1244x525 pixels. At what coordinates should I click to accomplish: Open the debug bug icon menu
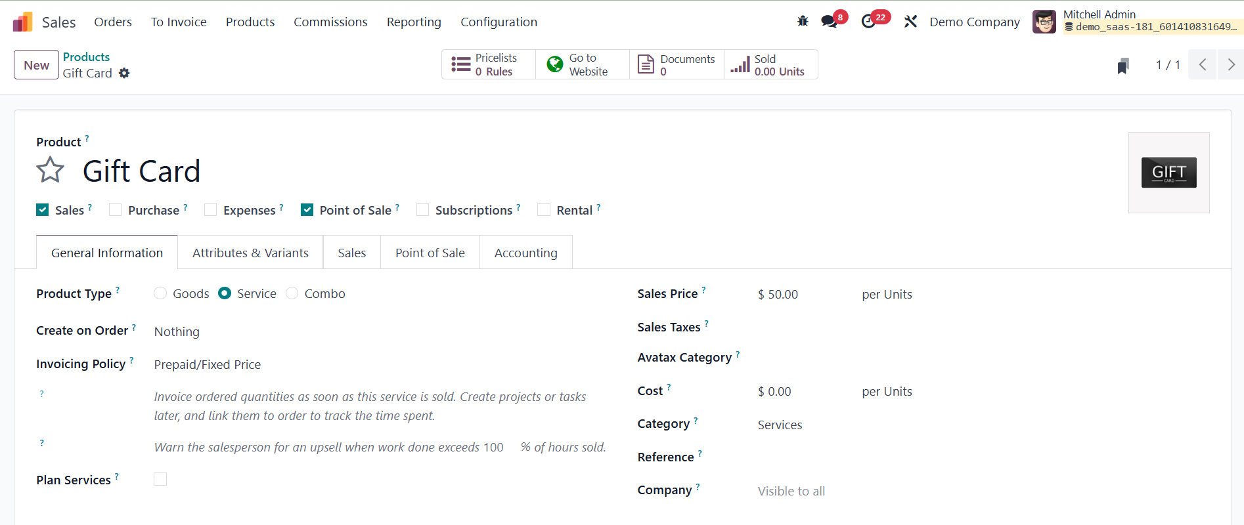coord(803,22)
